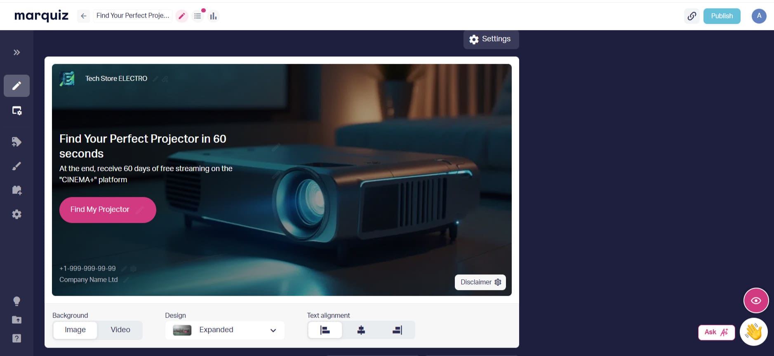The image size is (774, 356).
Task: Switch background to Video
Action: (120, 330)
